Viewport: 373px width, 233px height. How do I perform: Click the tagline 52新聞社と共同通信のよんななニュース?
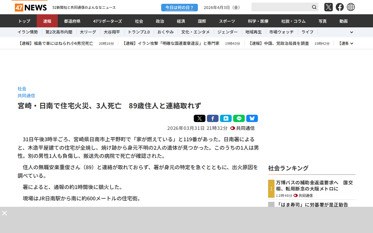click(84, 8)
